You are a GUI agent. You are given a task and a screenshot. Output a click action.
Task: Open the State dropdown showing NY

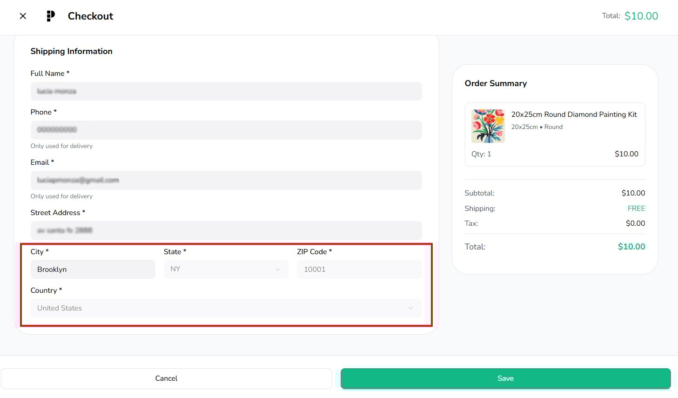pos(226,270)
